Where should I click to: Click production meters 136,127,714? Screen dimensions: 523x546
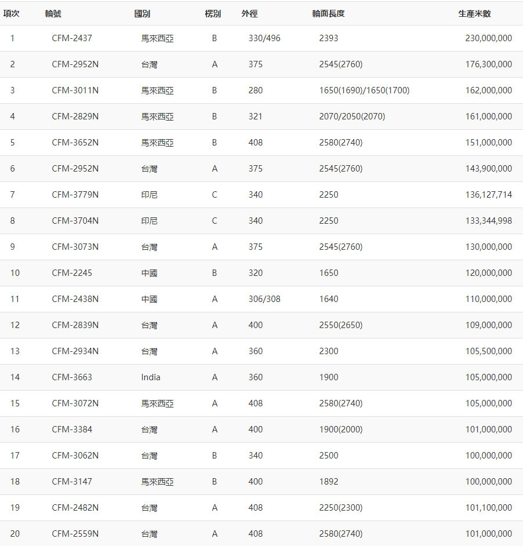tap(489, 194)
